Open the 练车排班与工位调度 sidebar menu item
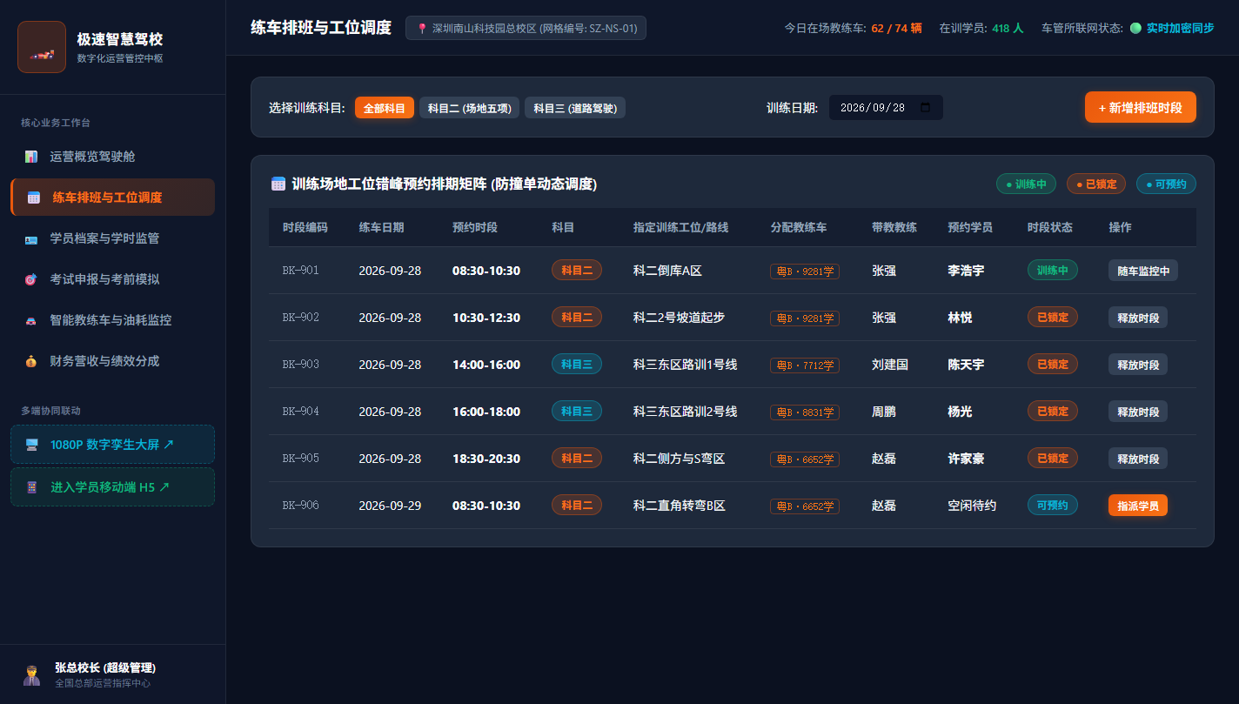The width and height of the screenshot is (1239, 704). 113,197
